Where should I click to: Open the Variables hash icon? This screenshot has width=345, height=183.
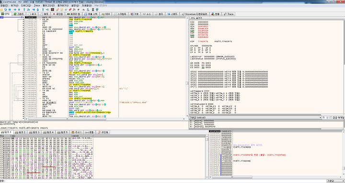click(x=78, y=10)
